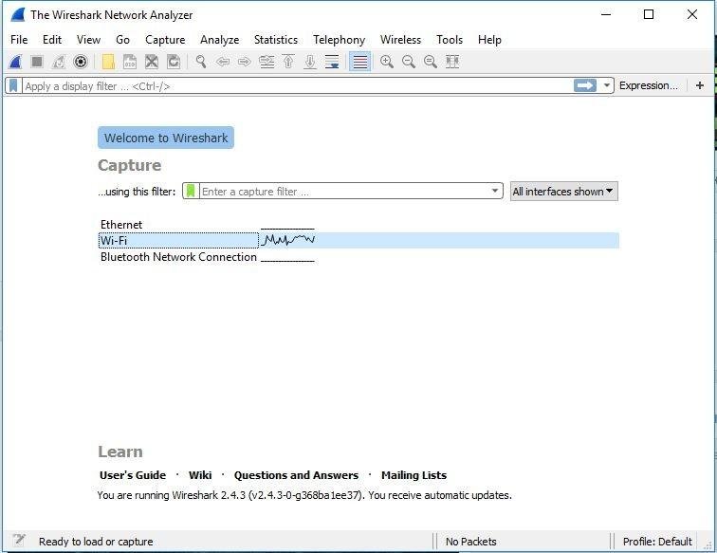
Task: Go back to previous packet arrow
Action: click(x=223, y=62)
